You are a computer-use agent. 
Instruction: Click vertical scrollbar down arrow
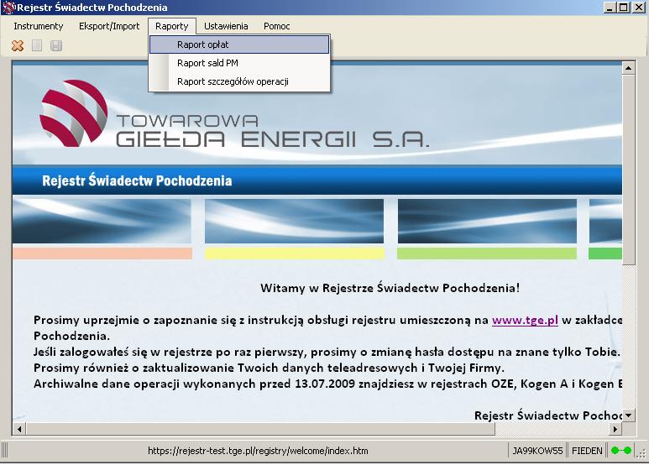[628, 415]
